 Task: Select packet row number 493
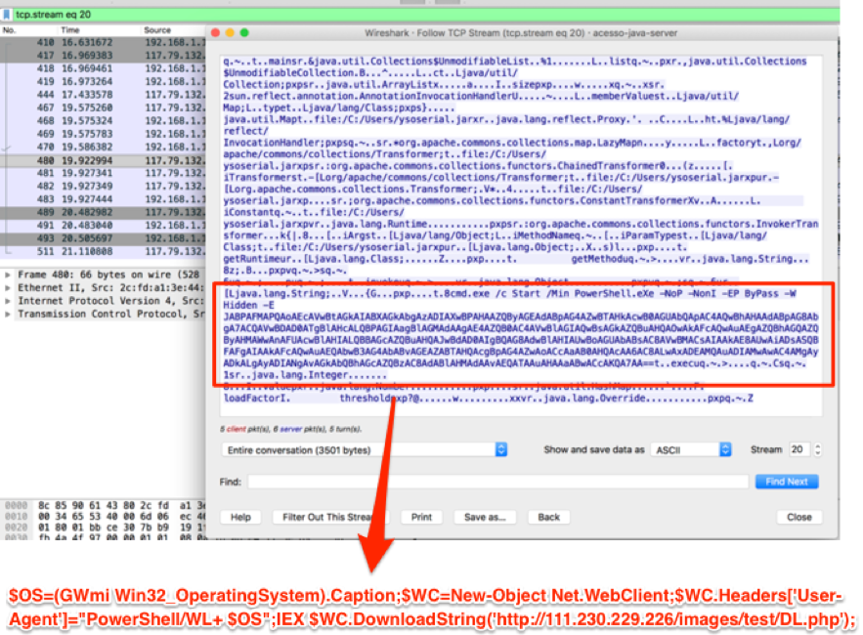click(103, 238)
